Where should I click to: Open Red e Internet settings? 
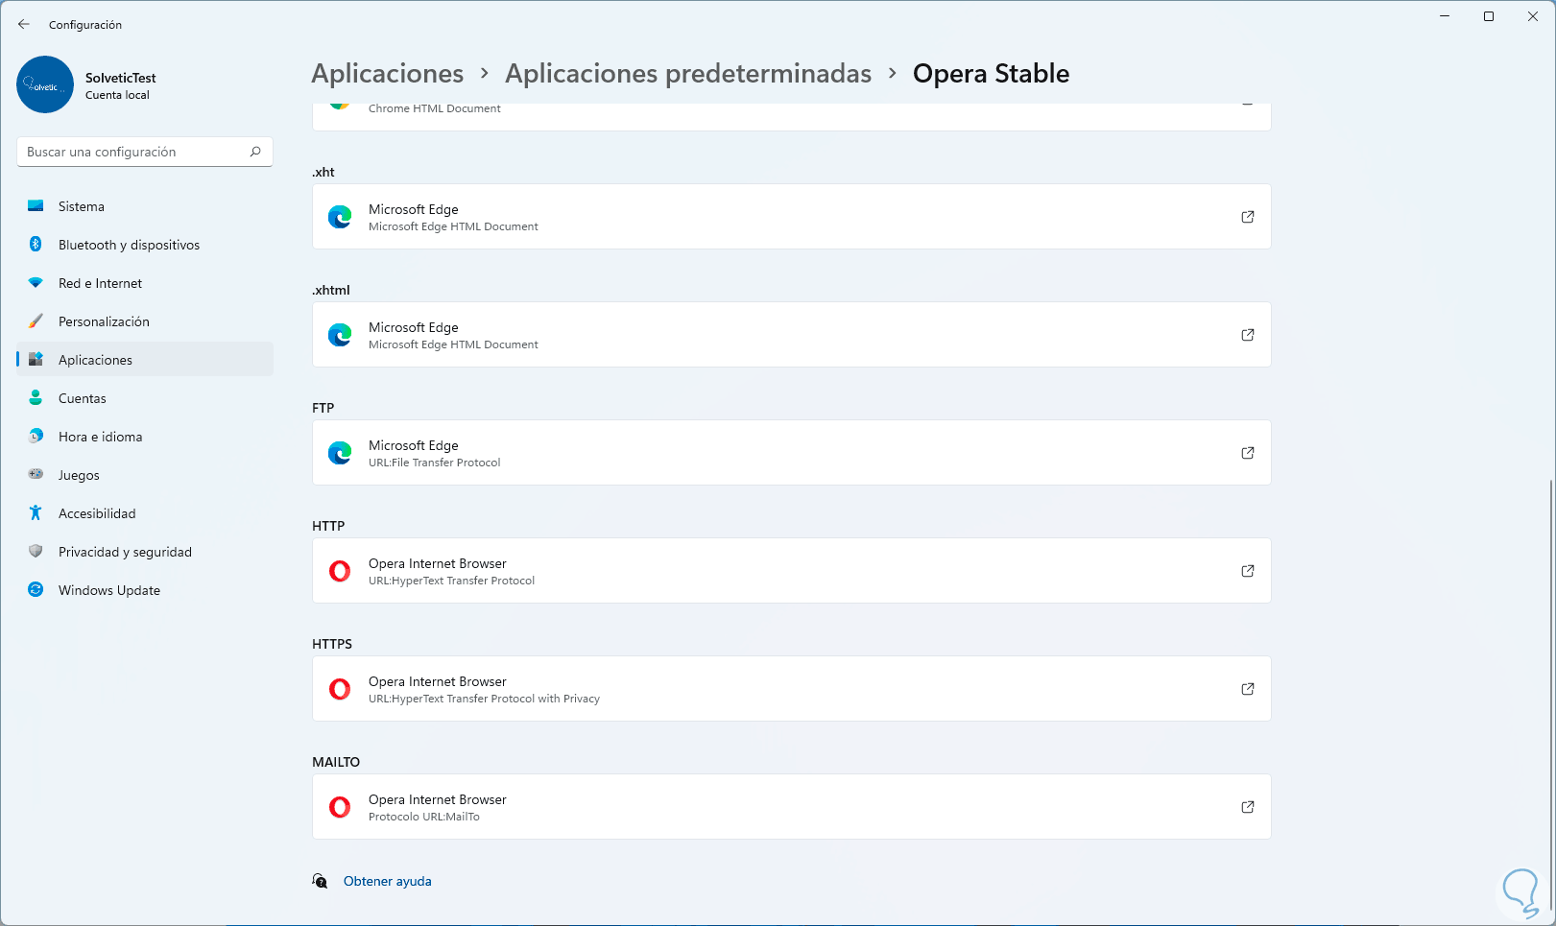coord(100,283)
